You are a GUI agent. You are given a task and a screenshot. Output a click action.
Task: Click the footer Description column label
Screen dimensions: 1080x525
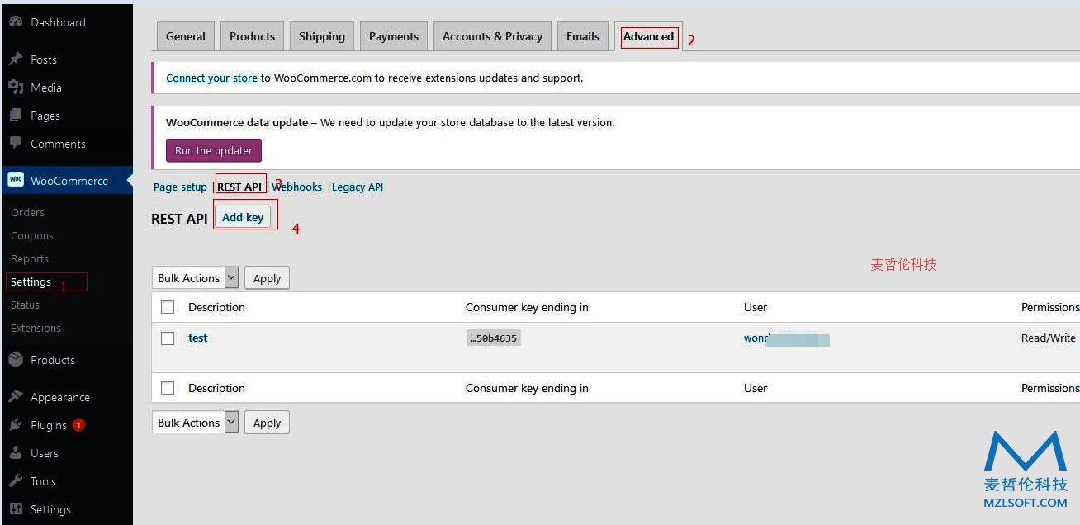216,388
